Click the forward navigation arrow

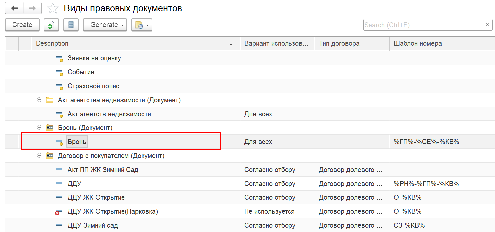[x=32, y=8]
